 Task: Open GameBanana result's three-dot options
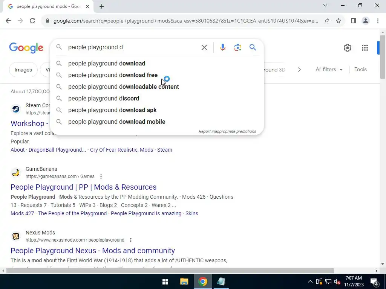pos(101,176)
